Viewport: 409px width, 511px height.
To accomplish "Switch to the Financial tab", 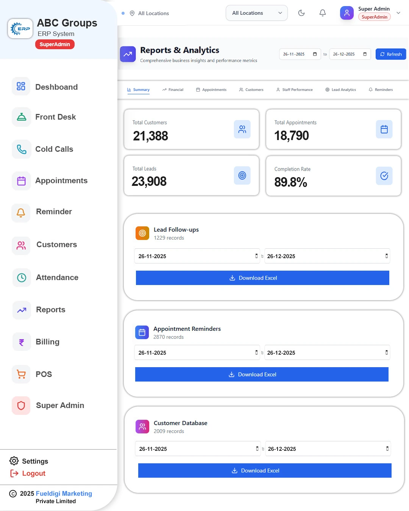I will click(173, 90).
